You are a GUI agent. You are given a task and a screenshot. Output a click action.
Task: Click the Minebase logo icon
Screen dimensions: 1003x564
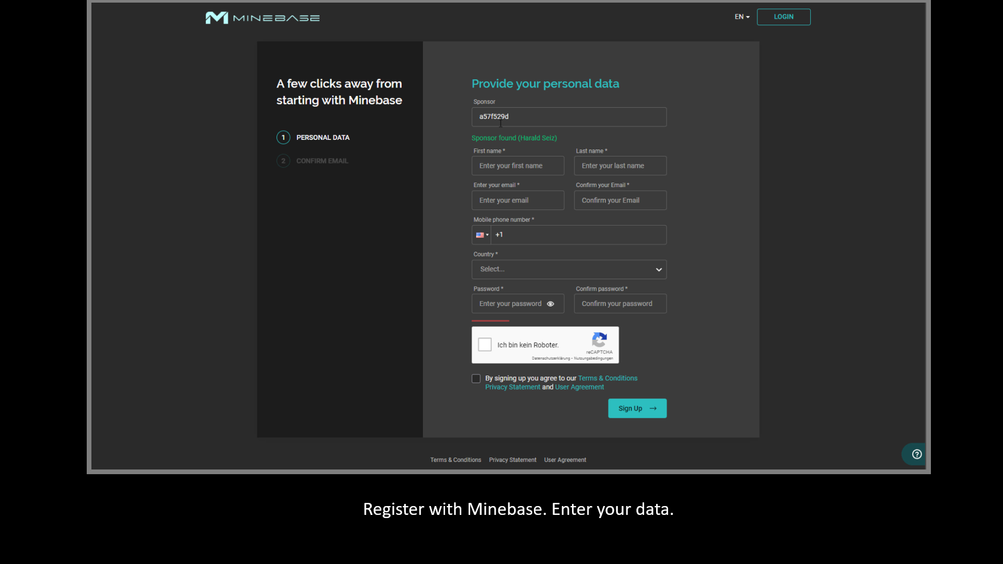[217, 18]
